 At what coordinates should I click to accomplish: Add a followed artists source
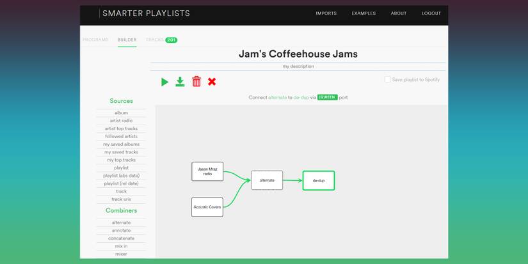[121, 136]
